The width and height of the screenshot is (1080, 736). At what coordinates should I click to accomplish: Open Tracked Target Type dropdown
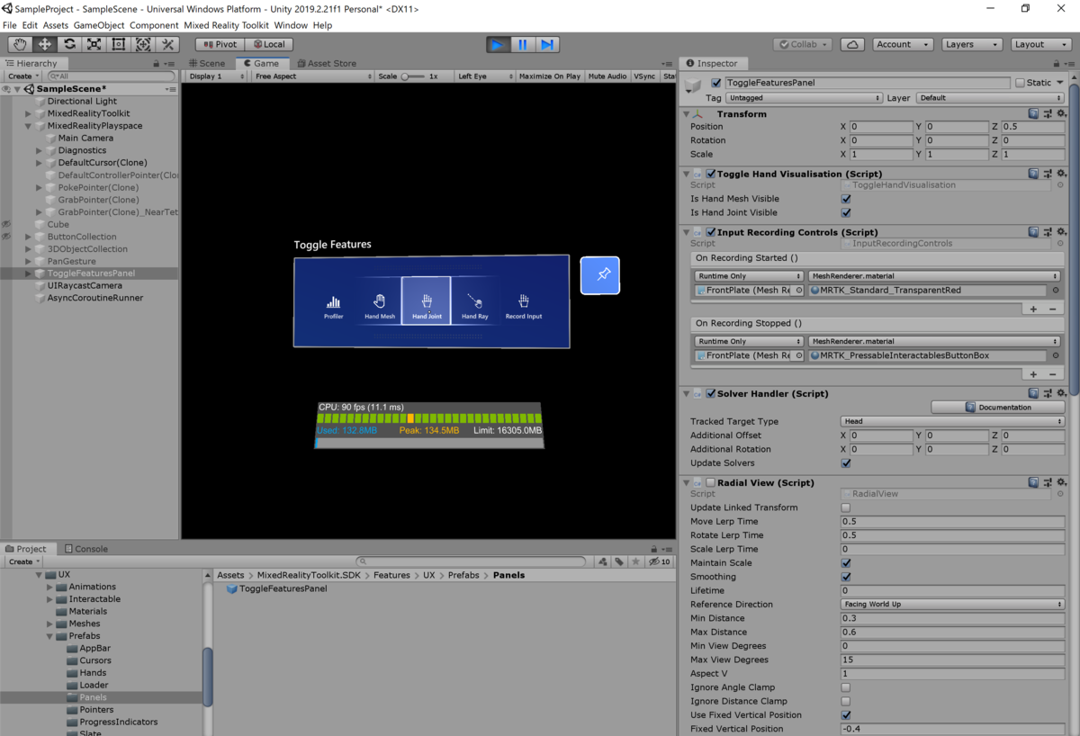pos(952,421)
